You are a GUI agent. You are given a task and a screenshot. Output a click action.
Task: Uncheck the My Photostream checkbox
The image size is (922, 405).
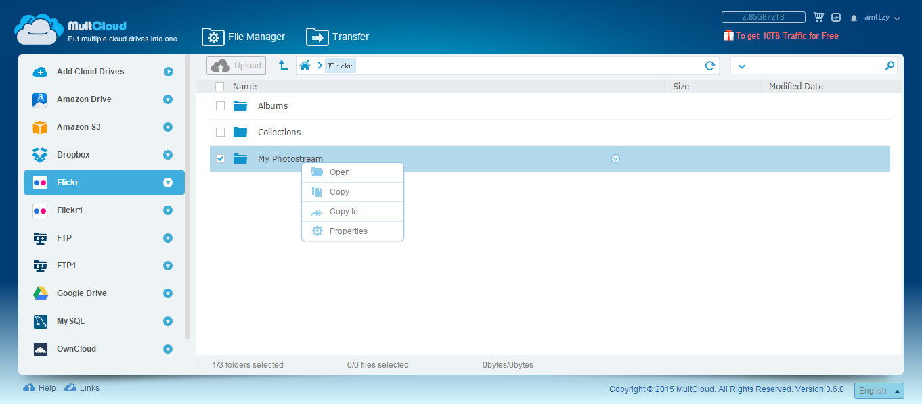[220, 158]
